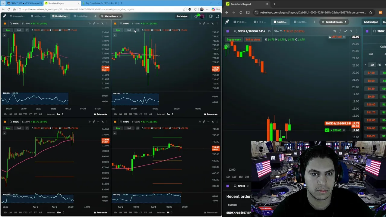Click remove-drawings icon in SNDK Put chart
Image resolution: width=386 pixels, height=217 pixels.
pyautogui.click(x=351, y=31)
